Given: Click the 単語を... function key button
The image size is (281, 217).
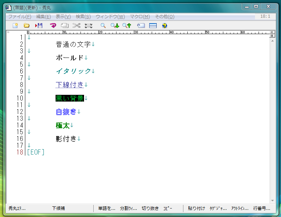Looking at the screenshot, I should click(x=106, y=208).
